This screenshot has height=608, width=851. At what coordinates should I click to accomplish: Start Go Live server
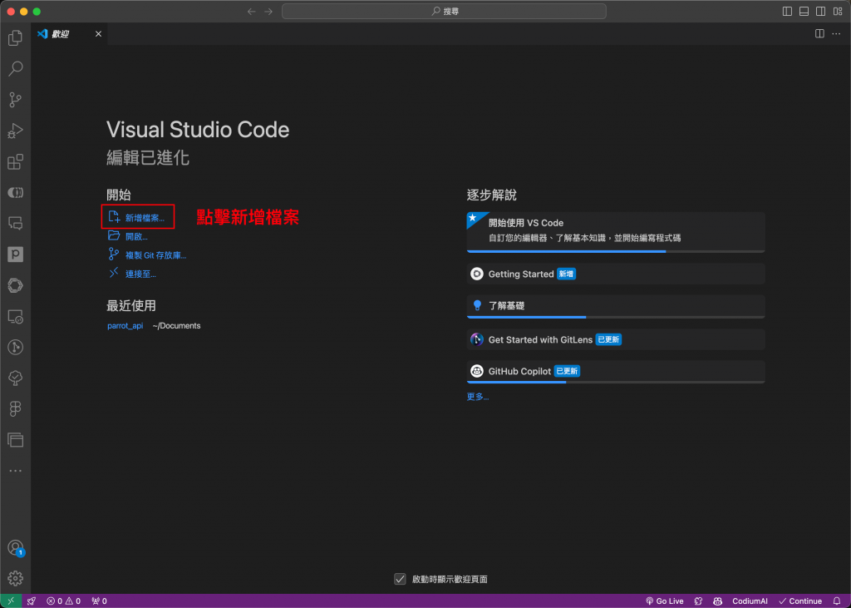pos(664,601)
